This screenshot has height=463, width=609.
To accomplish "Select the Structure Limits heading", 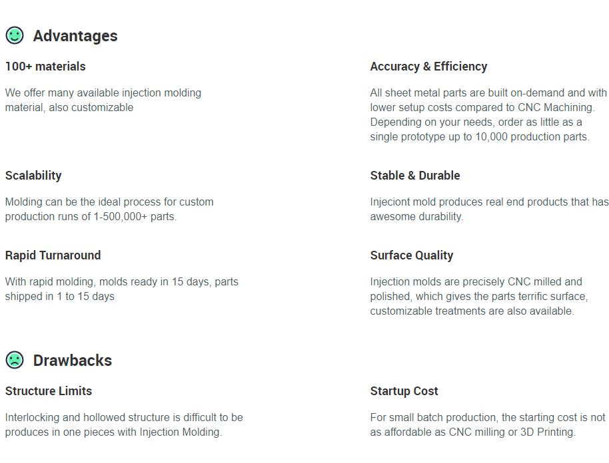I will pos(49,391).
